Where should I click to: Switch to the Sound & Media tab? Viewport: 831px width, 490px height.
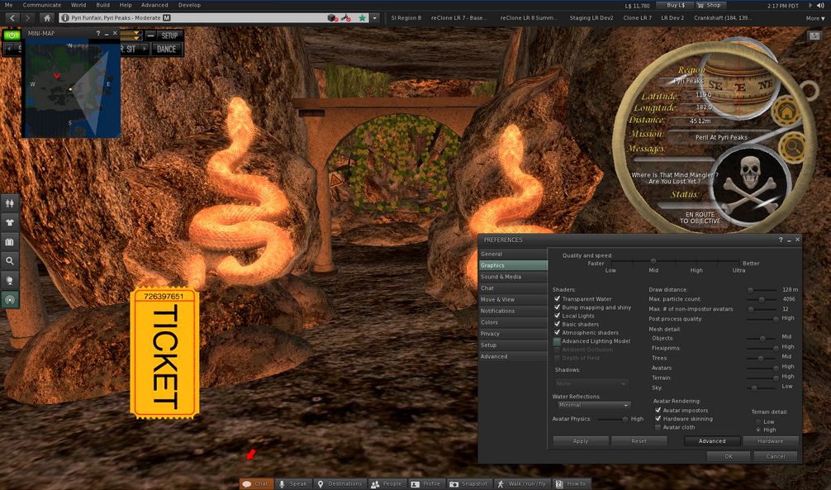(x=501, y=277)
